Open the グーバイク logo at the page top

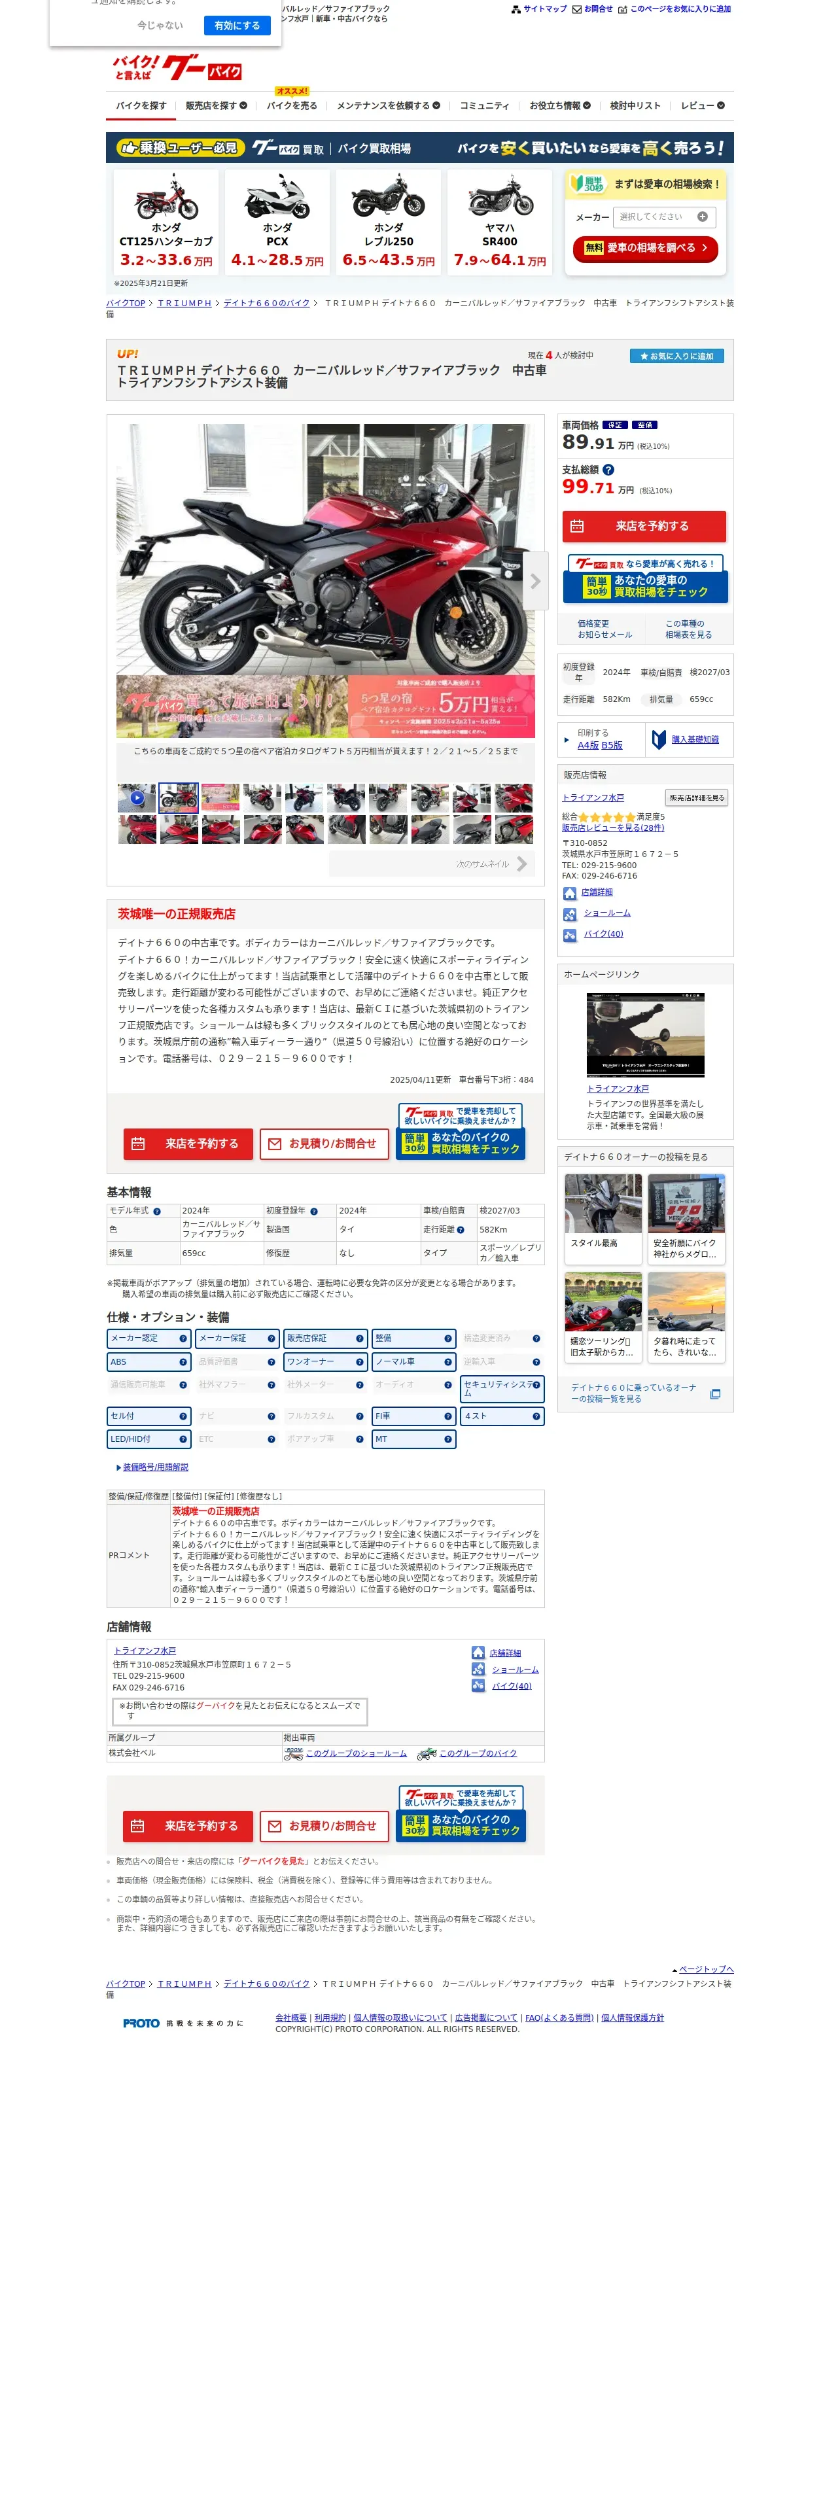(x=177, y=67)
